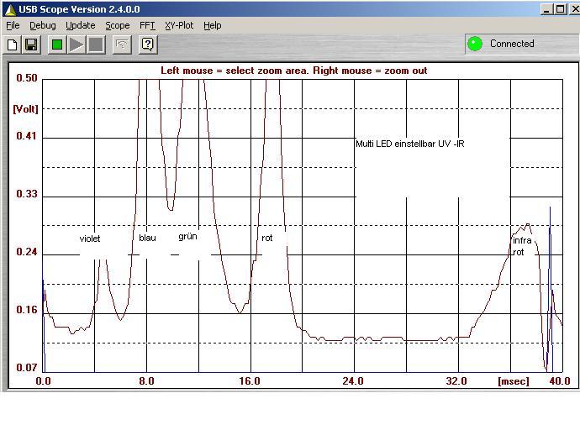Screen dimensions: 580x430
Task: Click the grayed-out undo zoom icon
Action: tap(122, 45)
